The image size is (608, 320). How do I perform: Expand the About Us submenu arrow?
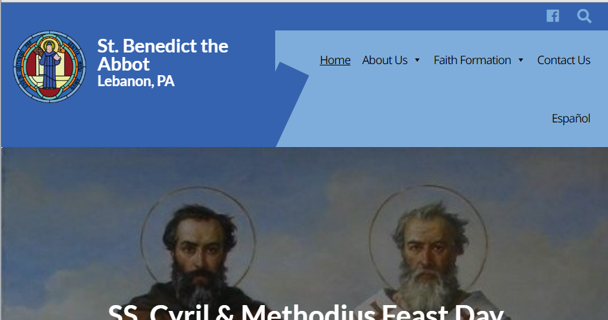pyautogui.click(x=417, y=60)
